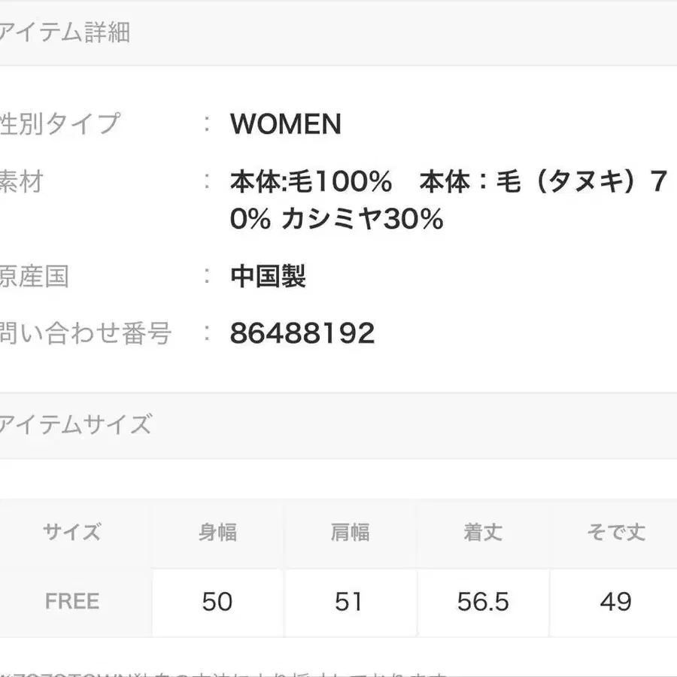This screenshot has width=677, height=677.
Task: Click the body width value 50
Action: pyautogui.click(x=217, y=602)
